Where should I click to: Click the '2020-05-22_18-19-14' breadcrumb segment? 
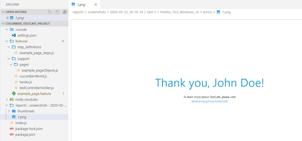(x=127, y=12)
